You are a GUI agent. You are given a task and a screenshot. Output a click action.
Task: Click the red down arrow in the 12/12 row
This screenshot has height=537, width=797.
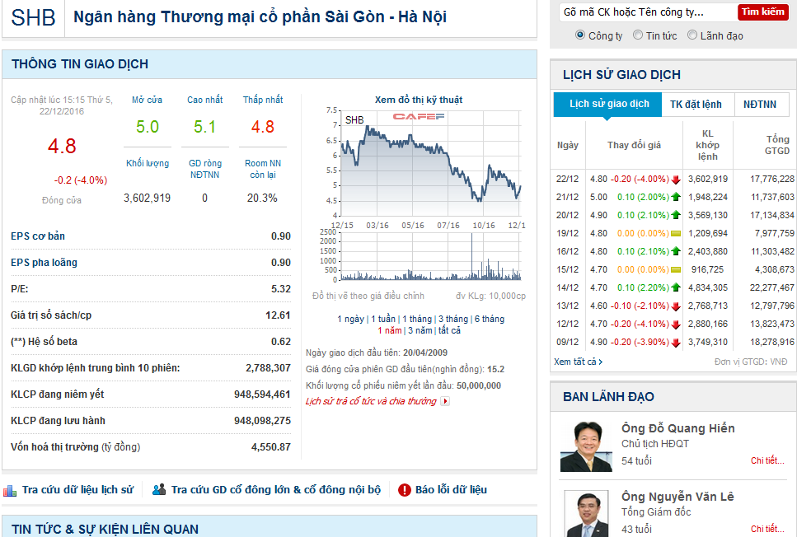tap(676, 325)
